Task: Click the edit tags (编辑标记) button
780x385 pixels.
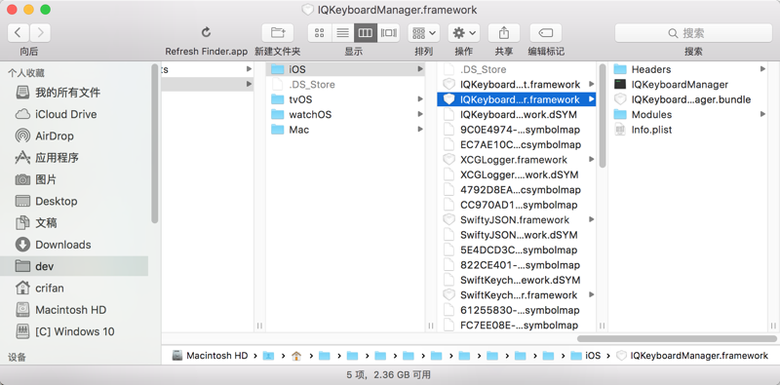Action: click(x=546, y=33)
